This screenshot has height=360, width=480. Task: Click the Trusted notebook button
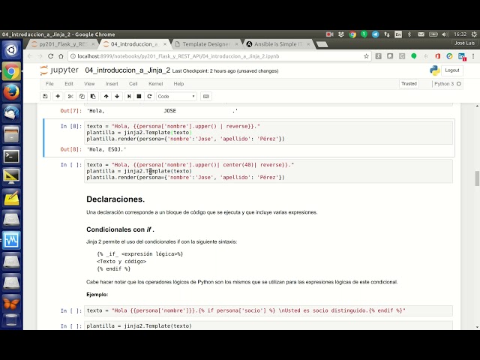click(409, 83)
